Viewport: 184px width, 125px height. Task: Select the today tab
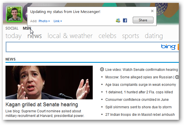pyautogui.click(x=14, y=36)
